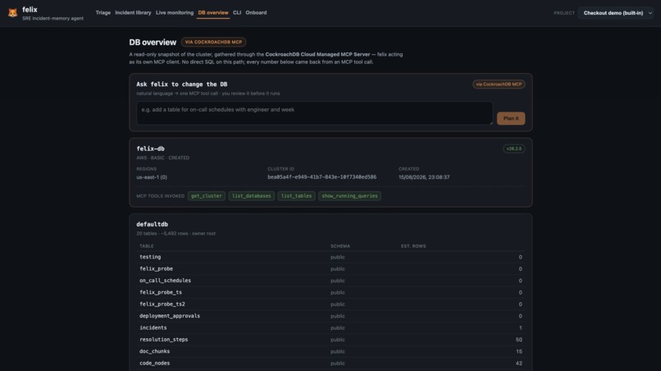Select the felix_probe_ts2 table row

330,305
